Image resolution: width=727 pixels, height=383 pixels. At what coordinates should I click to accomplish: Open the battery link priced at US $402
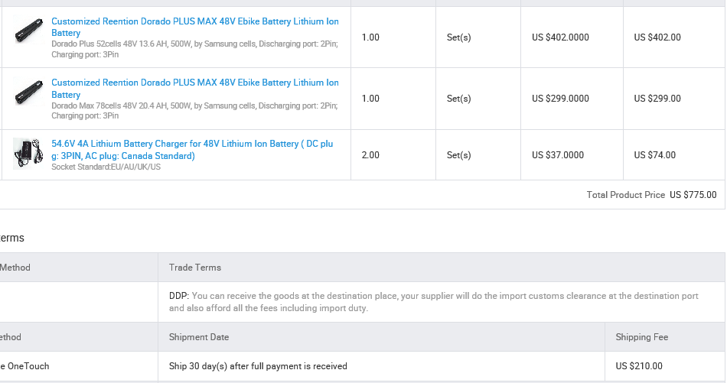(194, 22)
